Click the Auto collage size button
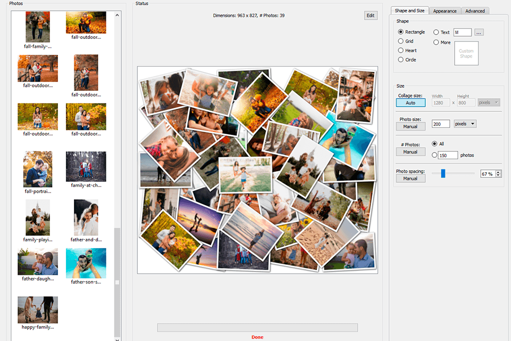This screenshot has width=511, height=341. (x=410, y=102)
